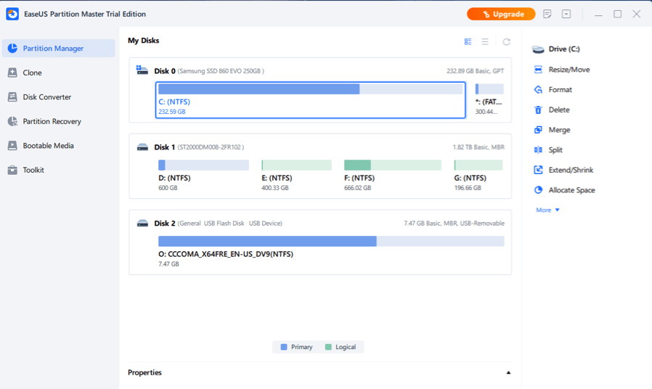Screen dimensions: 652x389
Task: Click the Format partition icon
Action: pyautogui.click(x=538, y=90)
